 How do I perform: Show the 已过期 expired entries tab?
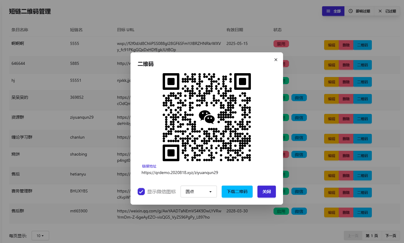pyautogui.click(x=387, y=11)
